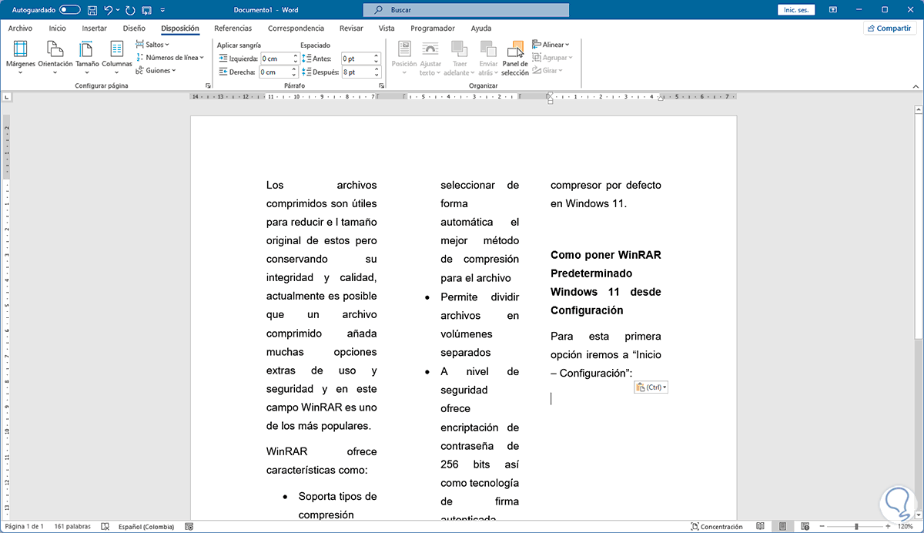The height and width of the screenshot is (533, 924).
Task: Open the Archivo tab
Action: tap(20, 28)
